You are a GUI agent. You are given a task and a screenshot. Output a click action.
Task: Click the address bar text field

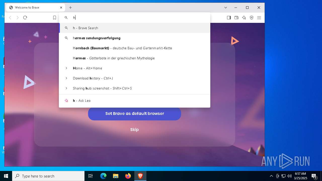click(135, 18)
